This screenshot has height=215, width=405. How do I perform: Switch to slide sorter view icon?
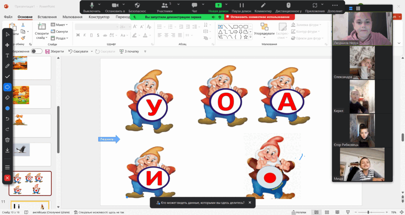tap(327, 212)
